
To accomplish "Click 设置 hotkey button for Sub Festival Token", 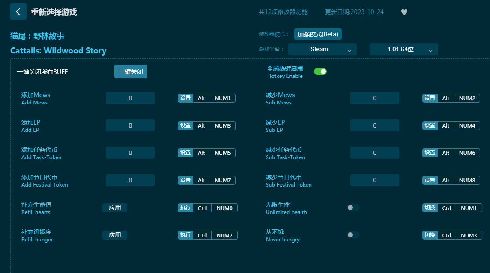I will pyautogui.click(x=430, y=180).
